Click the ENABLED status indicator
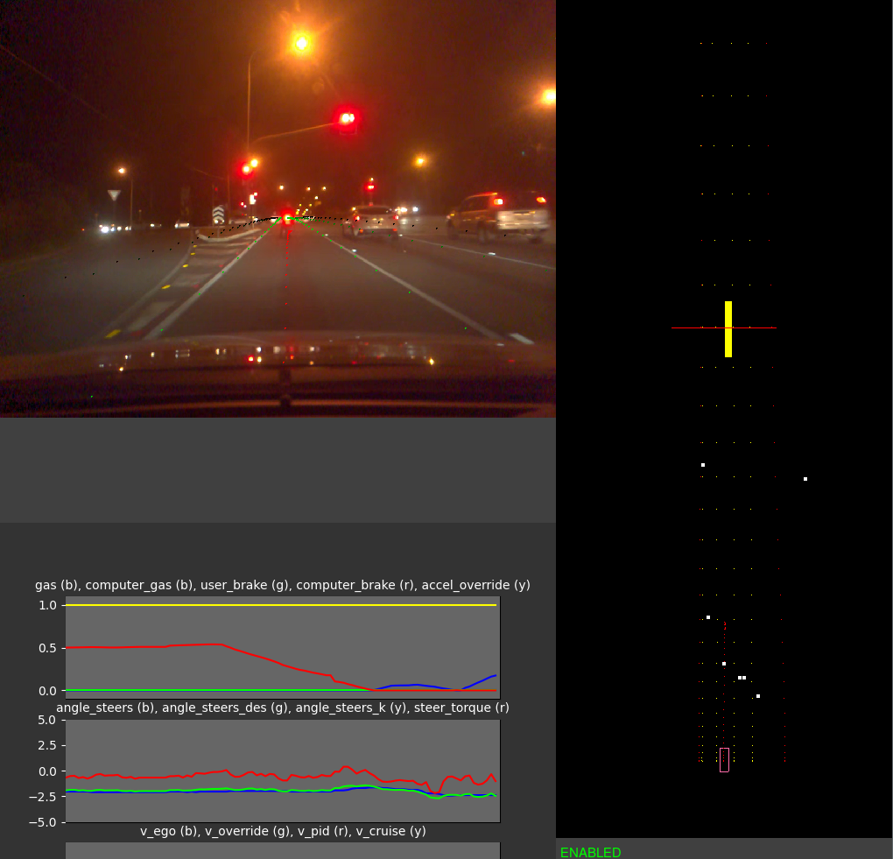This screenshot has height=859, width=893. (590, 852)
